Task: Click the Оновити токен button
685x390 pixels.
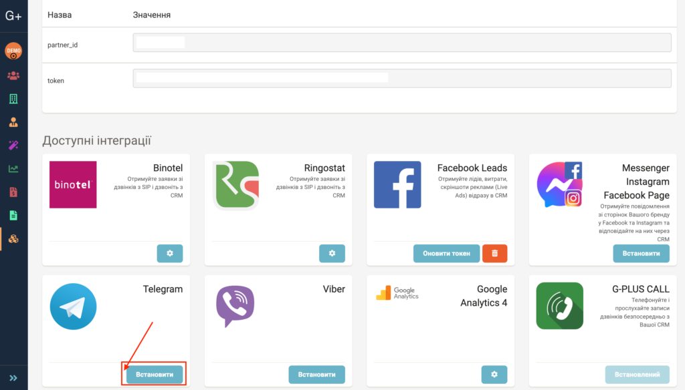Action: pyautogui.click(x=446, y=254)
